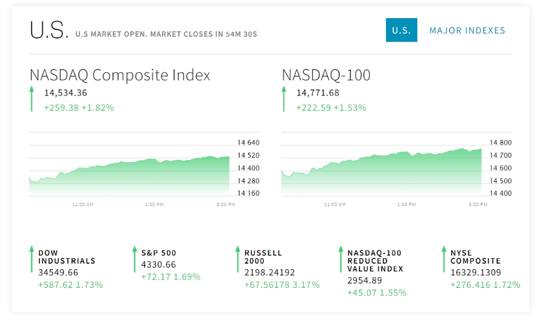Image resolution: width=549 pixels, height=328 pixels.
Task: Select the S&P value 4330.66
Action: (x=158, y=265)
